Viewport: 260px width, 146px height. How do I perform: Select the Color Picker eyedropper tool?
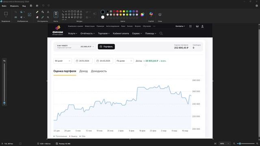43,17
